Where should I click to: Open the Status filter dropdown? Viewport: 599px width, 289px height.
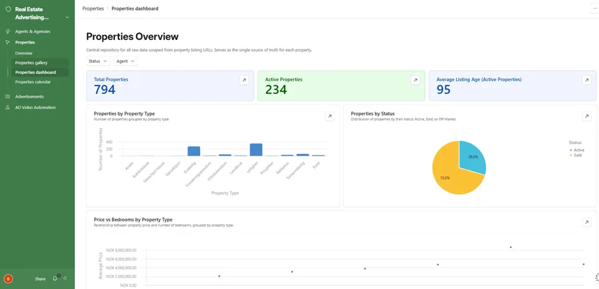pos(98,61)
